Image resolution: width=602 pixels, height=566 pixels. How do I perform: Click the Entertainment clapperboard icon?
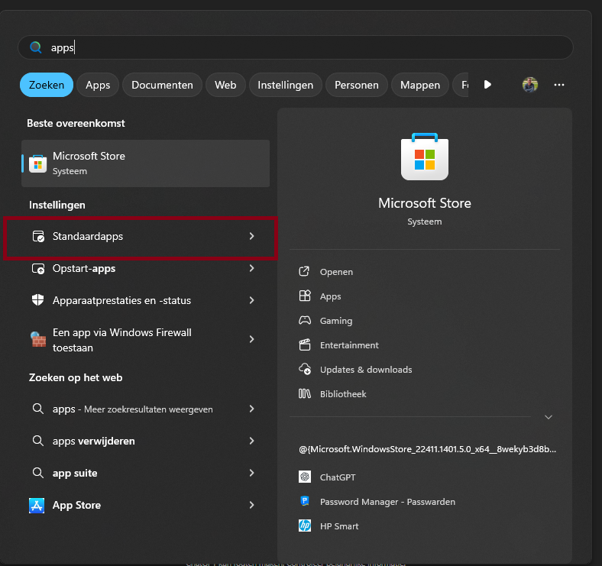(x=305, y=344)
